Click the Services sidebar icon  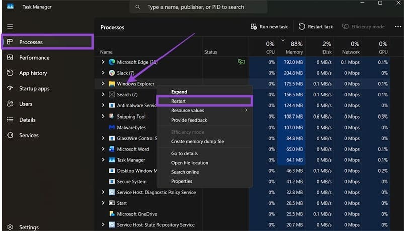pyautogui.click(x=10, y=135)
